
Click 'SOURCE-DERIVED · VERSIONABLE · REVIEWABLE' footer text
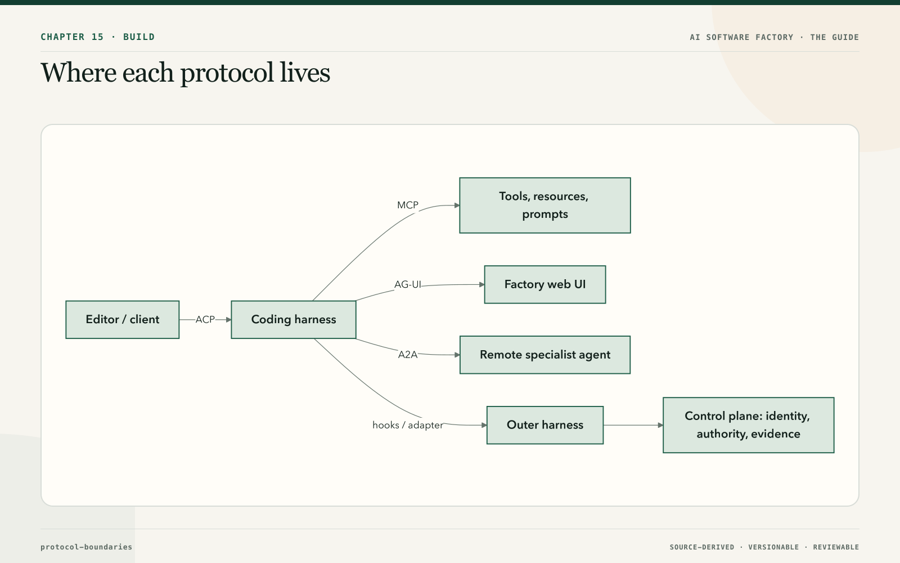(764, 547)
